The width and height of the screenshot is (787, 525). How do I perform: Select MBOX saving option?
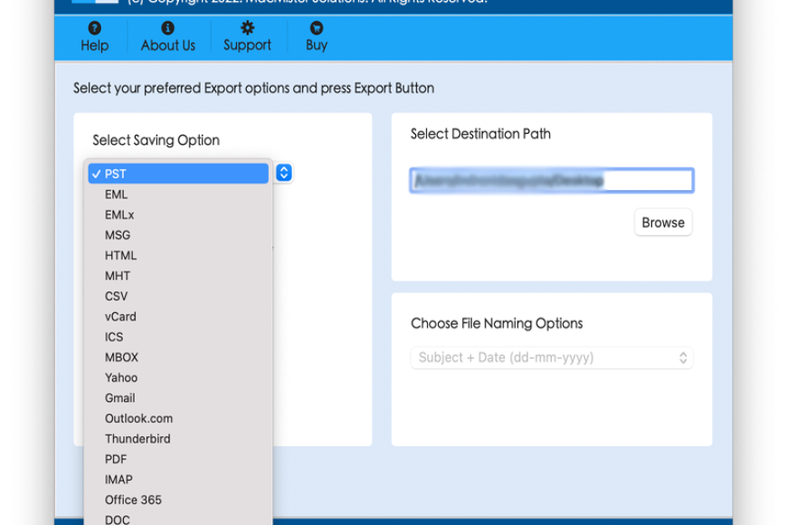pos(121,358)
